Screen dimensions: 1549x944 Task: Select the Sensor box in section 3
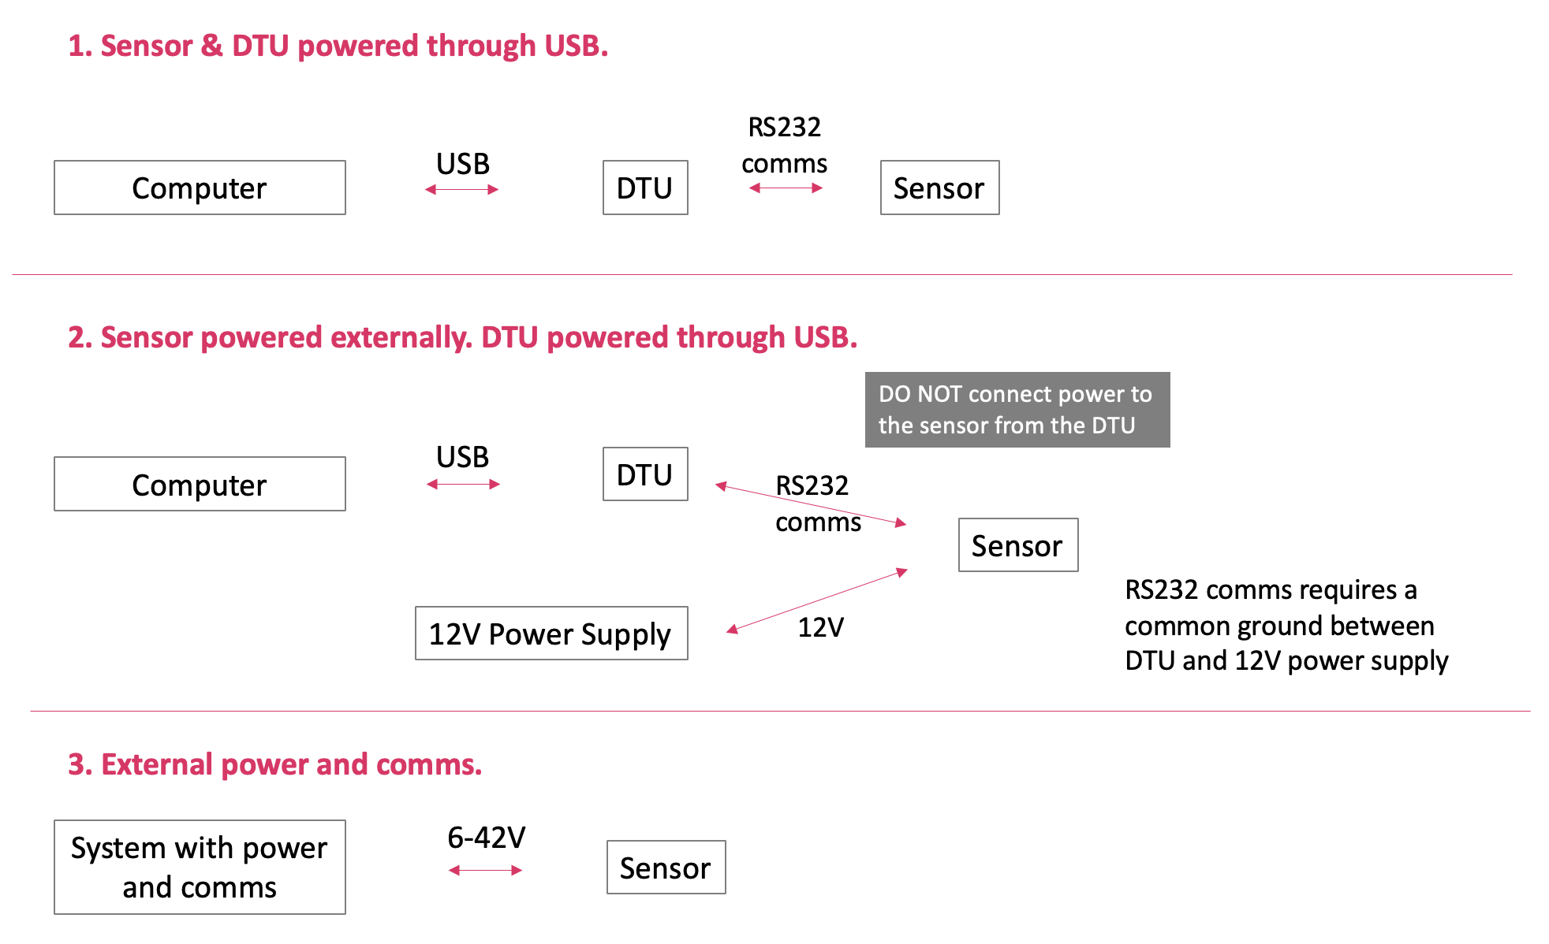(x=665, y=868)
